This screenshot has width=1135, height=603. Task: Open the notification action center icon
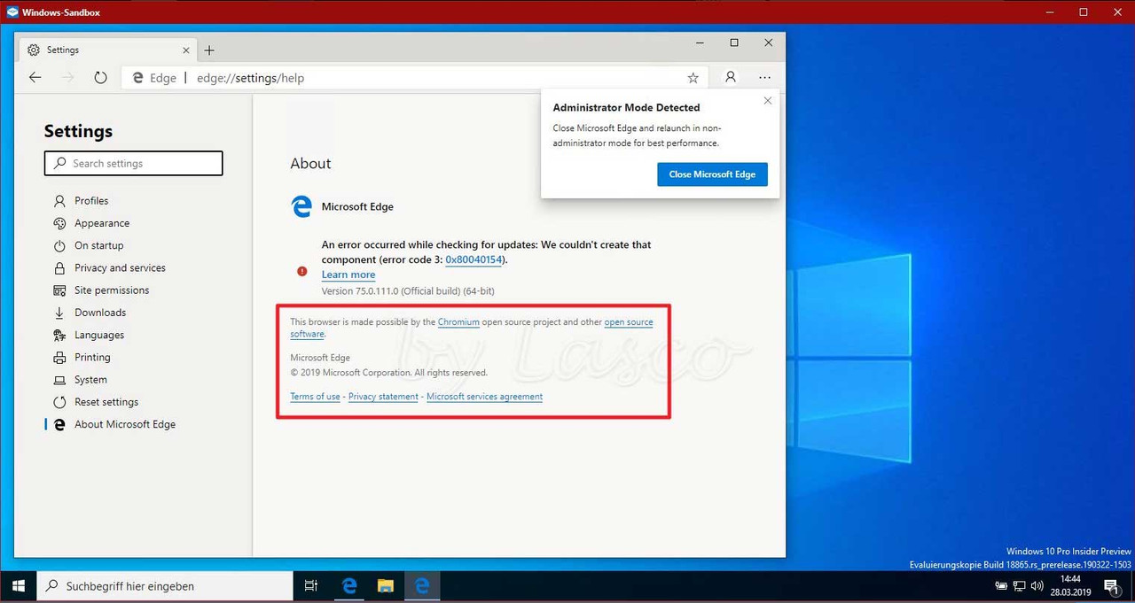pos(1110,586)
